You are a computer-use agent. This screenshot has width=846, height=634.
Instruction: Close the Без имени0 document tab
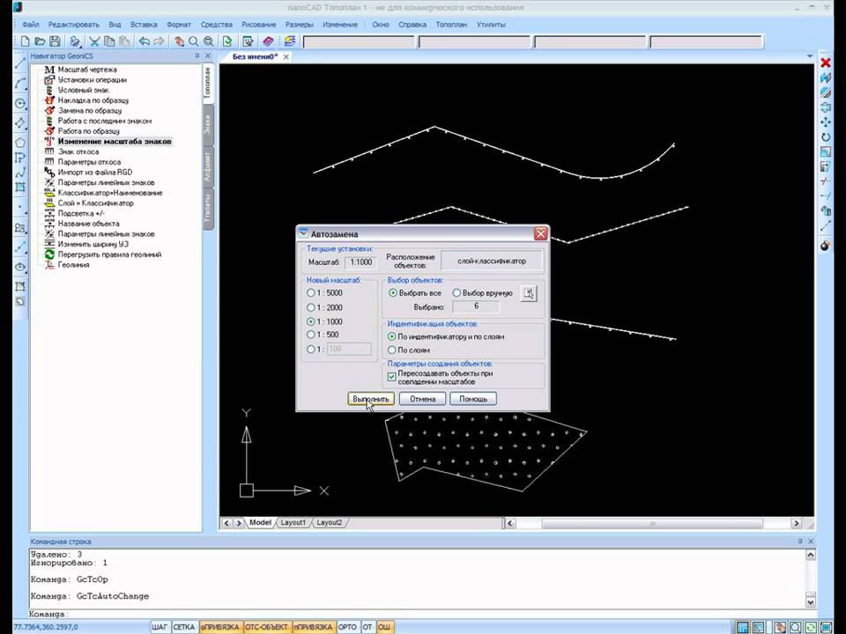(286, 56)
